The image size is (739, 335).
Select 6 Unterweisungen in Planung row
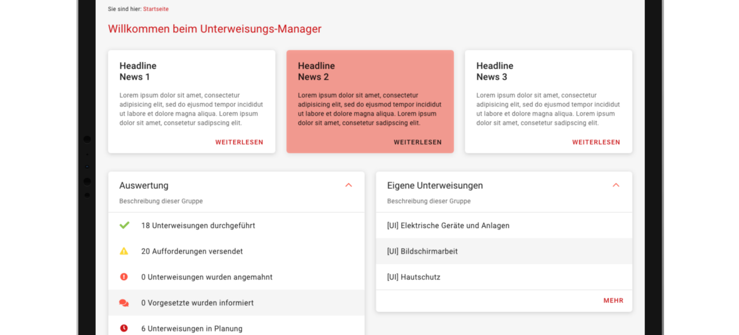point(236,327)
